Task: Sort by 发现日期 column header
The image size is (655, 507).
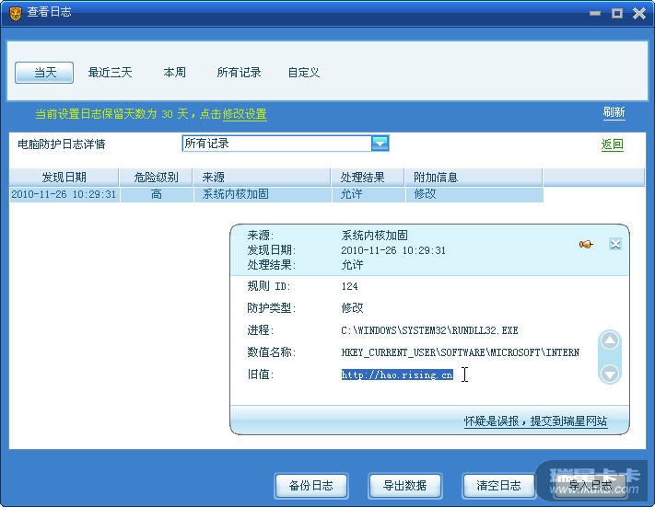Action: click(x=64, y=178)
